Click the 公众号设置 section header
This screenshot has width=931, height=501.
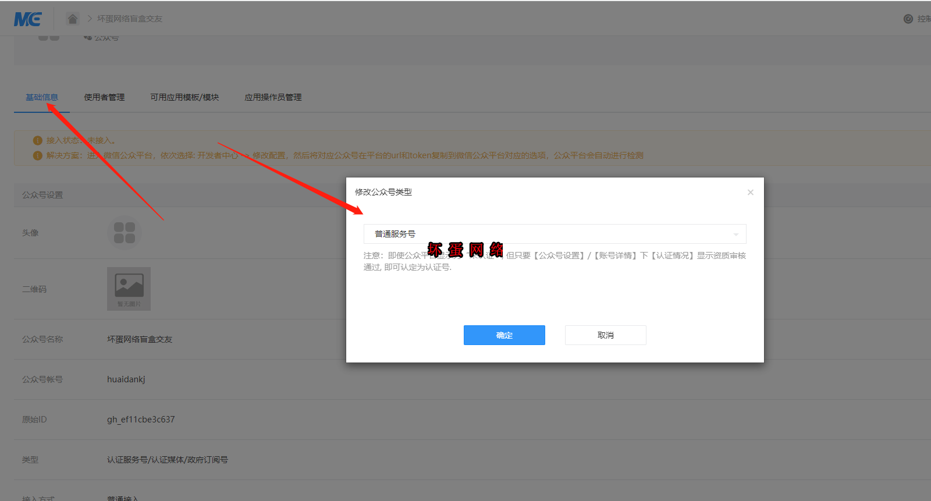click(x=42, y=195)
